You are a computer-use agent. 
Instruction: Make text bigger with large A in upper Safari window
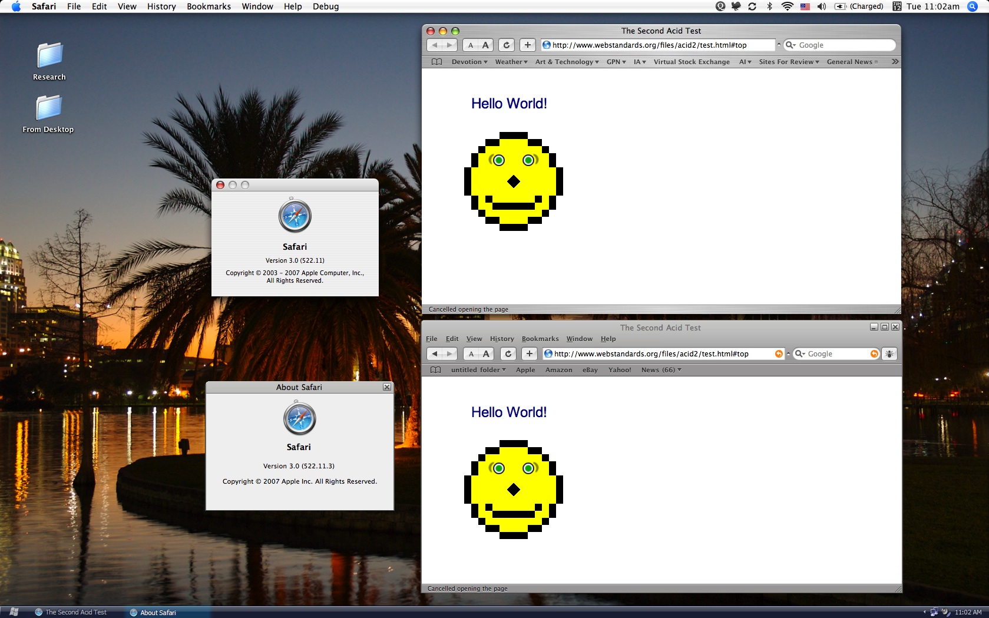tap(485, 45)
